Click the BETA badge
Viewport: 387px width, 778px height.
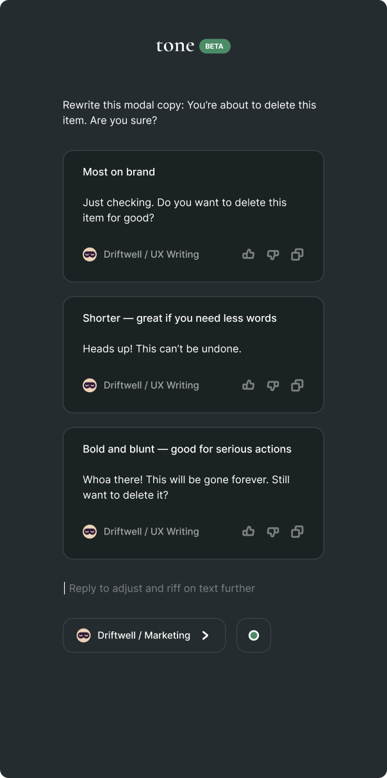[x=215, y=46]
